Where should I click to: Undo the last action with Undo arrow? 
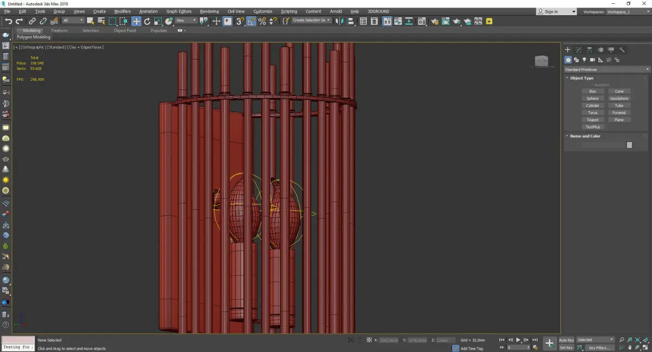[x=9, y=21]
